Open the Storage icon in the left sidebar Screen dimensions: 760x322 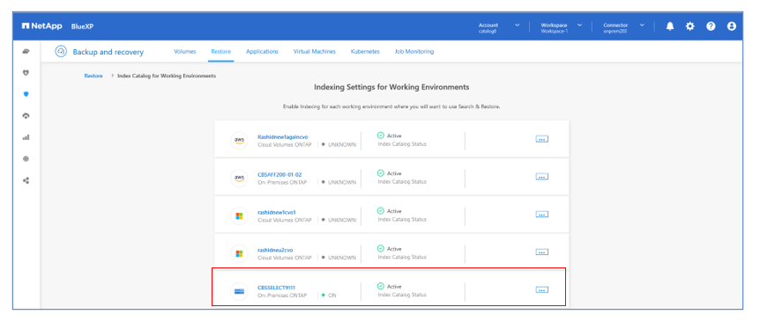tap(26, 51)
